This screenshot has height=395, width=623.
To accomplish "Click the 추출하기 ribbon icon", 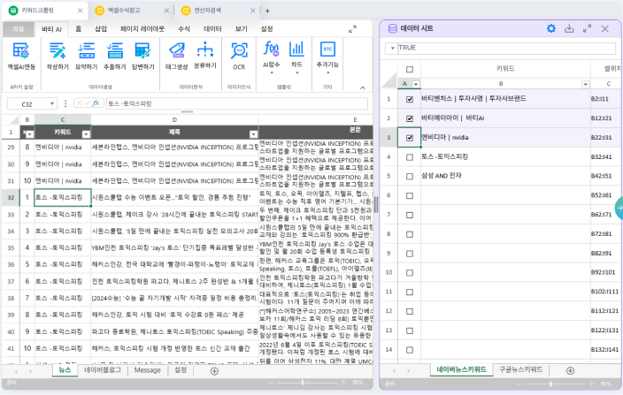I will pyautogui.click(x=115, y=56).
